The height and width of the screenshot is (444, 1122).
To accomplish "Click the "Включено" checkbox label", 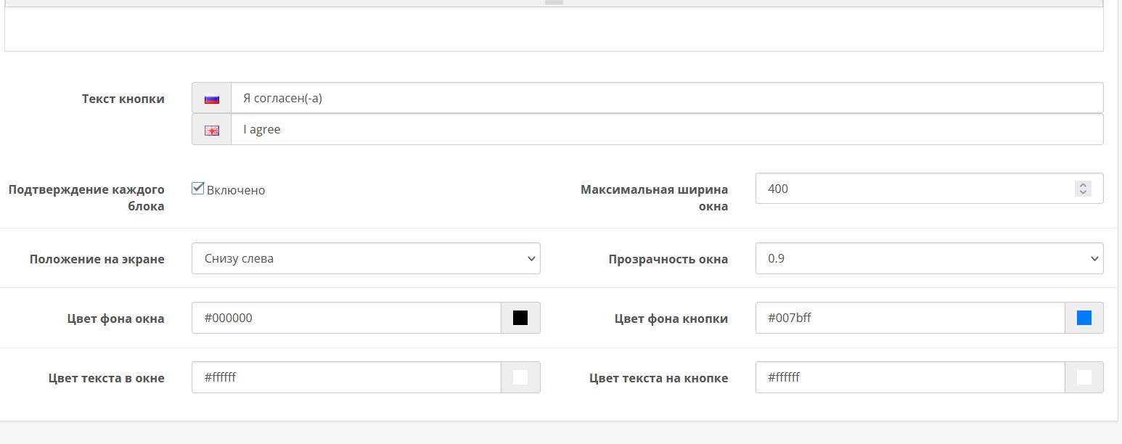I will click(x=236, y=190).
